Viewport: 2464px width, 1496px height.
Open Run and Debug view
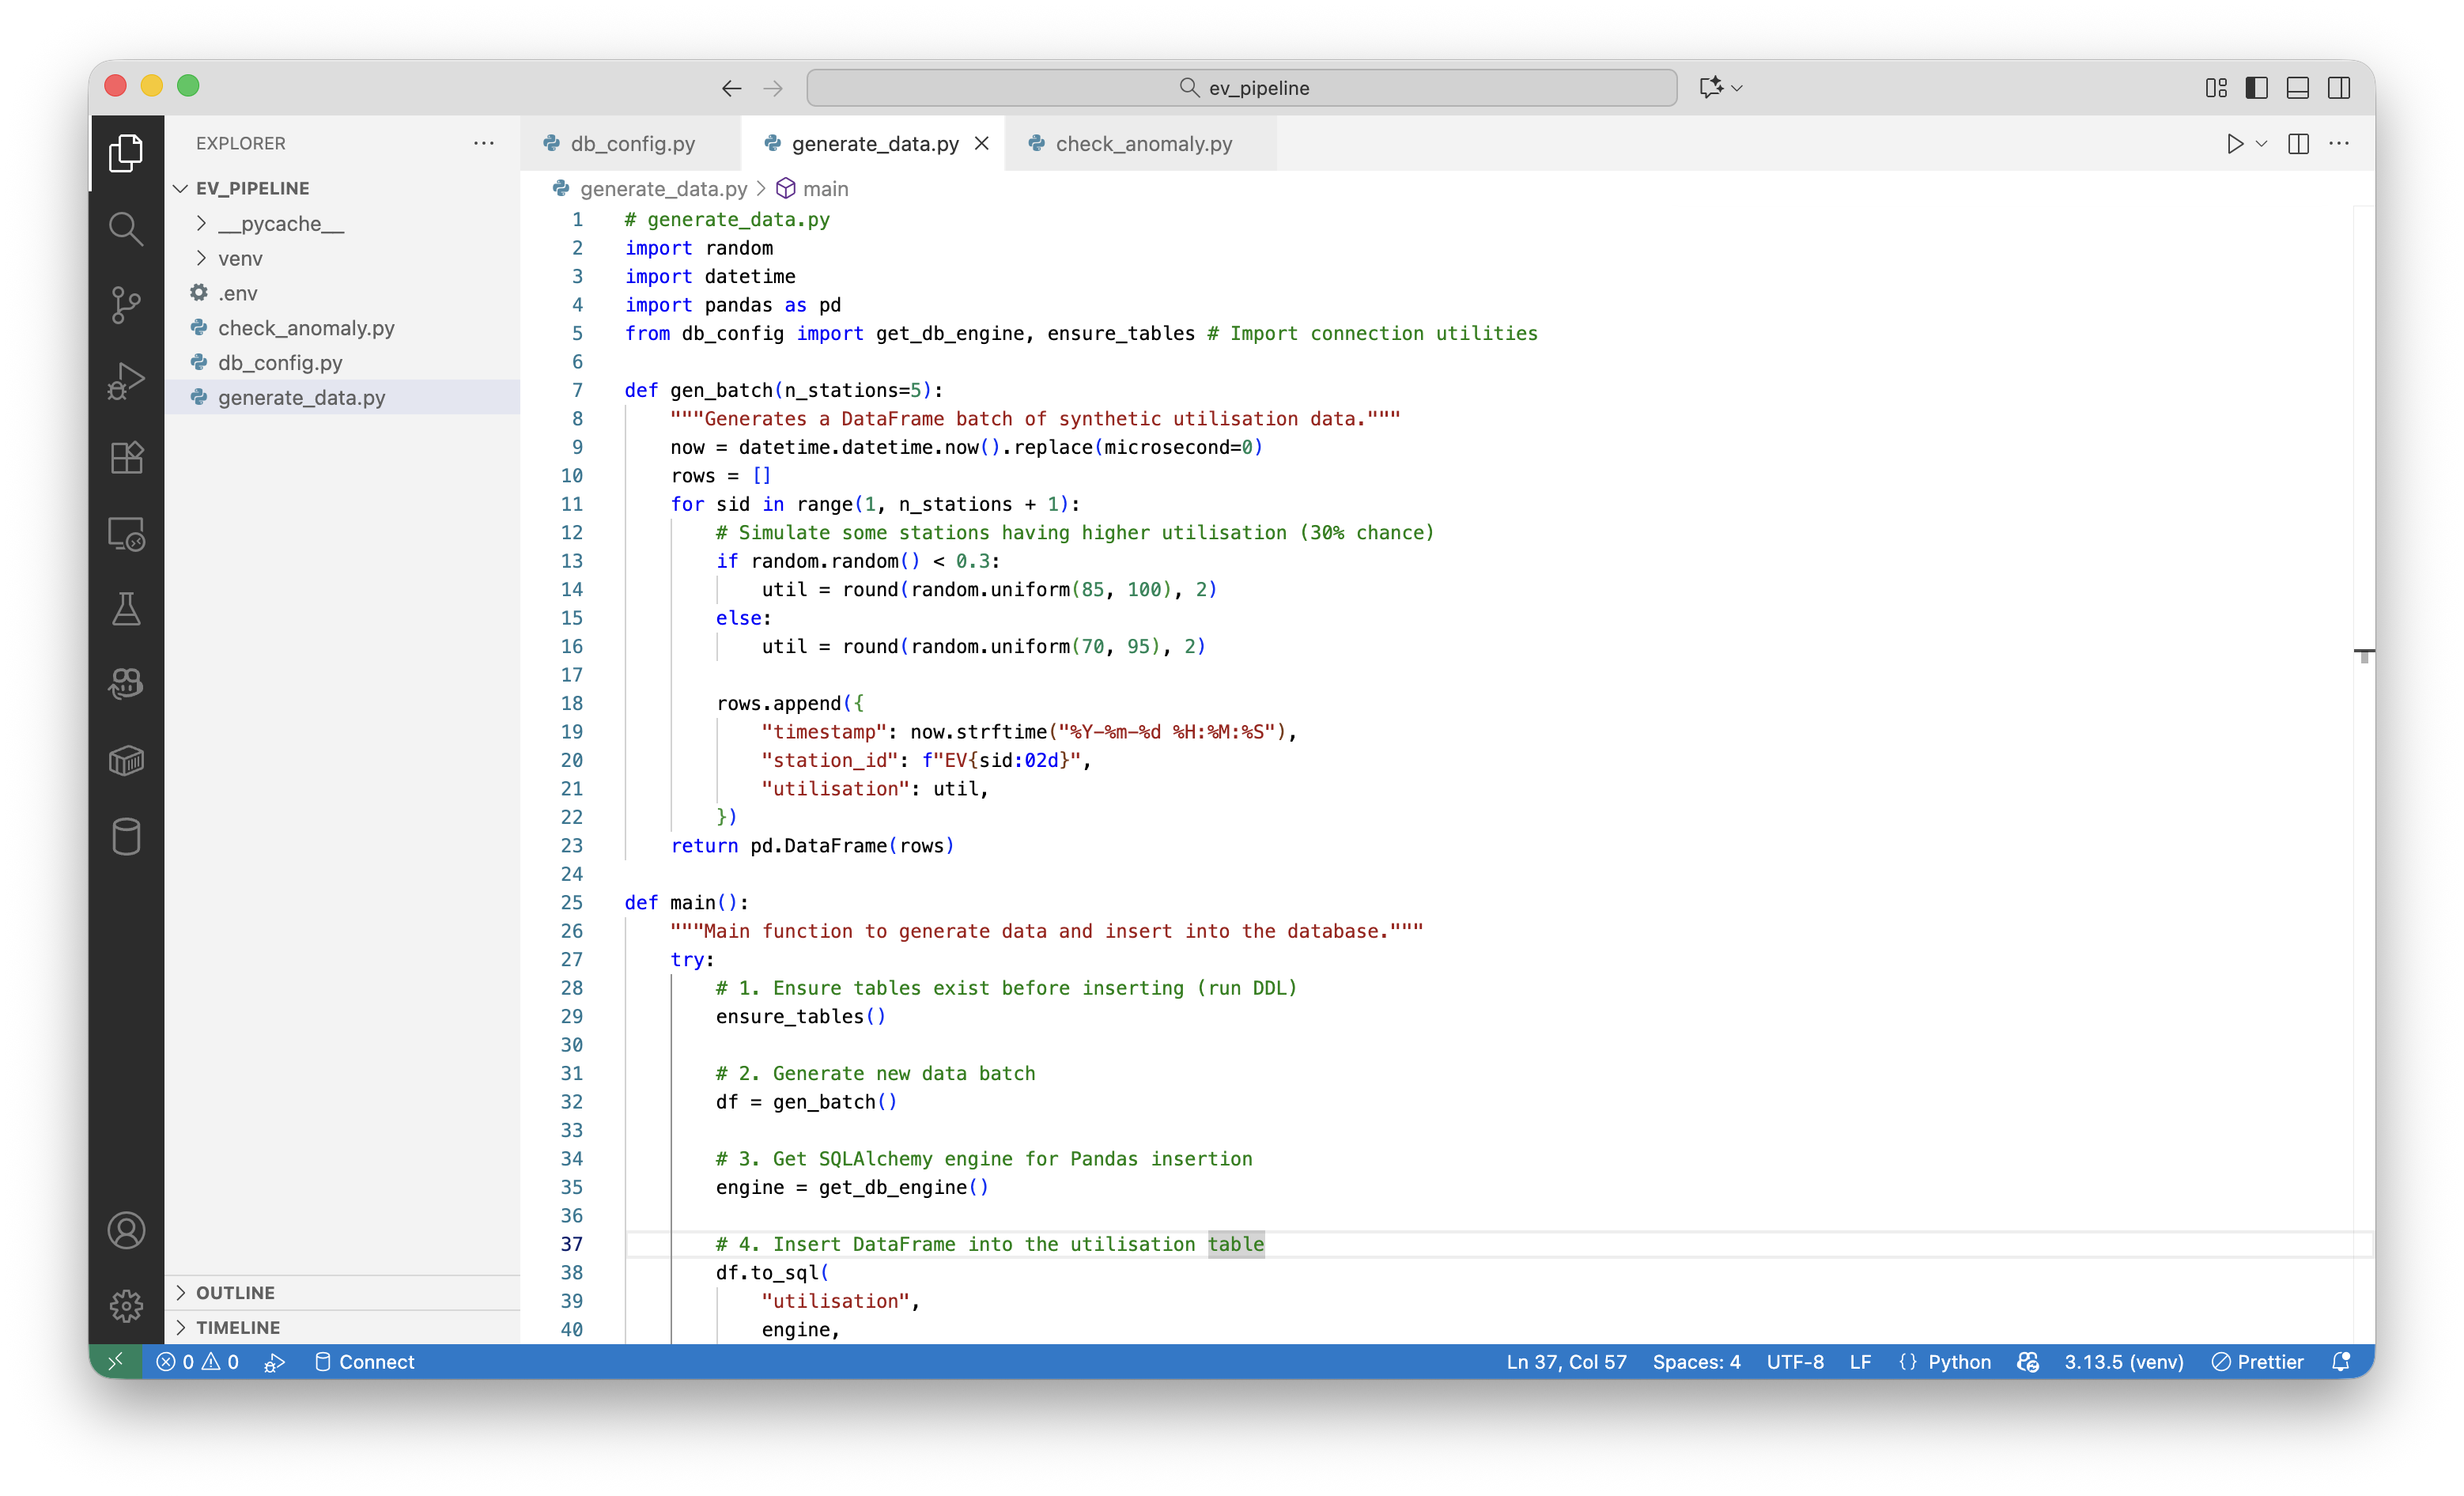[x=126, y=381]
